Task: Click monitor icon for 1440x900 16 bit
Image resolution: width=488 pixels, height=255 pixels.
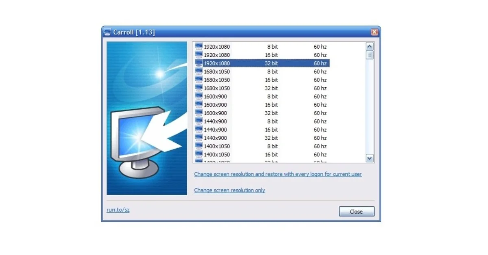Action: (x=198, y=130)
